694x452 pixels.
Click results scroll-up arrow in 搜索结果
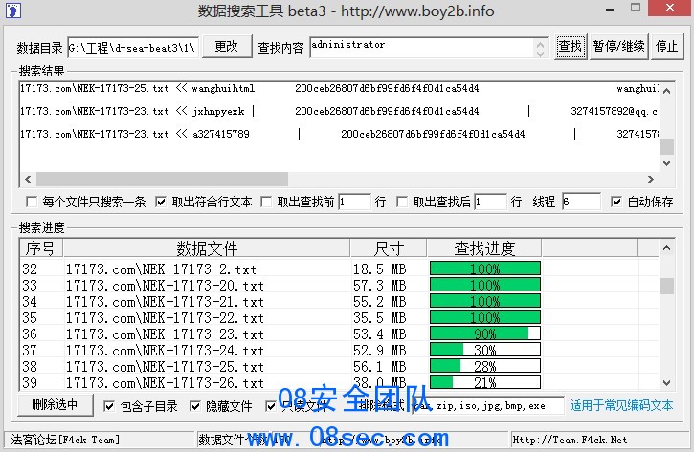tap(667, 92)
